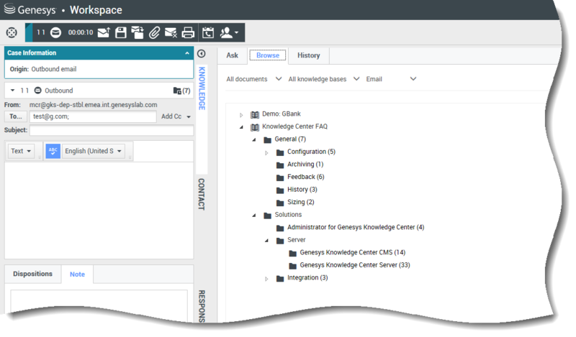Collapse the Knowledge Center FAQ node
The height and width of the screenshot is (337, 576).
pyautogui.click(x=241, y=127)
